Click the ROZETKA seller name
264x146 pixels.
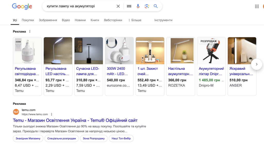click(176, 85)
